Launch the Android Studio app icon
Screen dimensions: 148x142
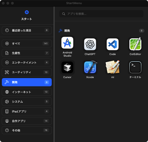pos(67,43)
